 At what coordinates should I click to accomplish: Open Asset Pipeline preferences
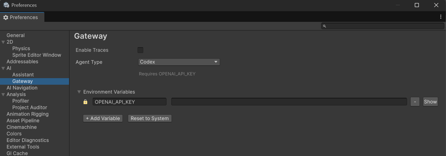23,120
